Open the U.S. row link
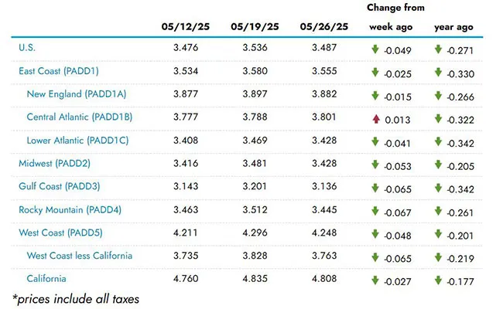 [x=27, y=47]
